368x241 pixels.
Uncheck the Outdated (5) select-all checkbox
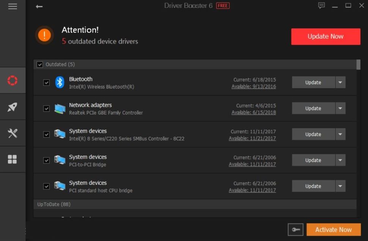tap(40, 65)
